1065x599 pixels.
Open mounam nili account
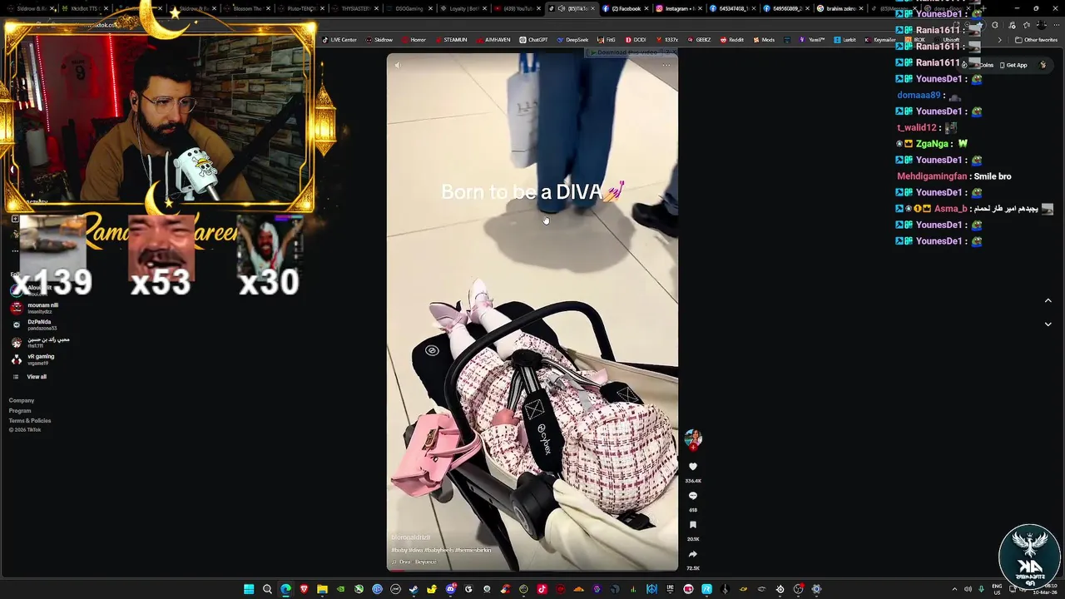pos(36,308)
